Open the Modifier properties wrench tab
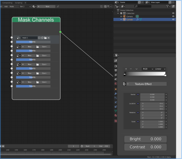Image resolution: width=182 pixels, height=159 pixels. point(116,94)
